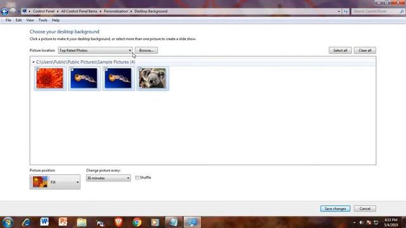Open the View menu

[x=30, y=20]
